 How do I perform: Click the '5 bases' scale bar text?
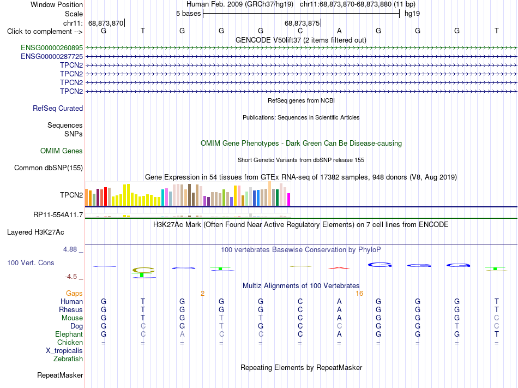188,14
